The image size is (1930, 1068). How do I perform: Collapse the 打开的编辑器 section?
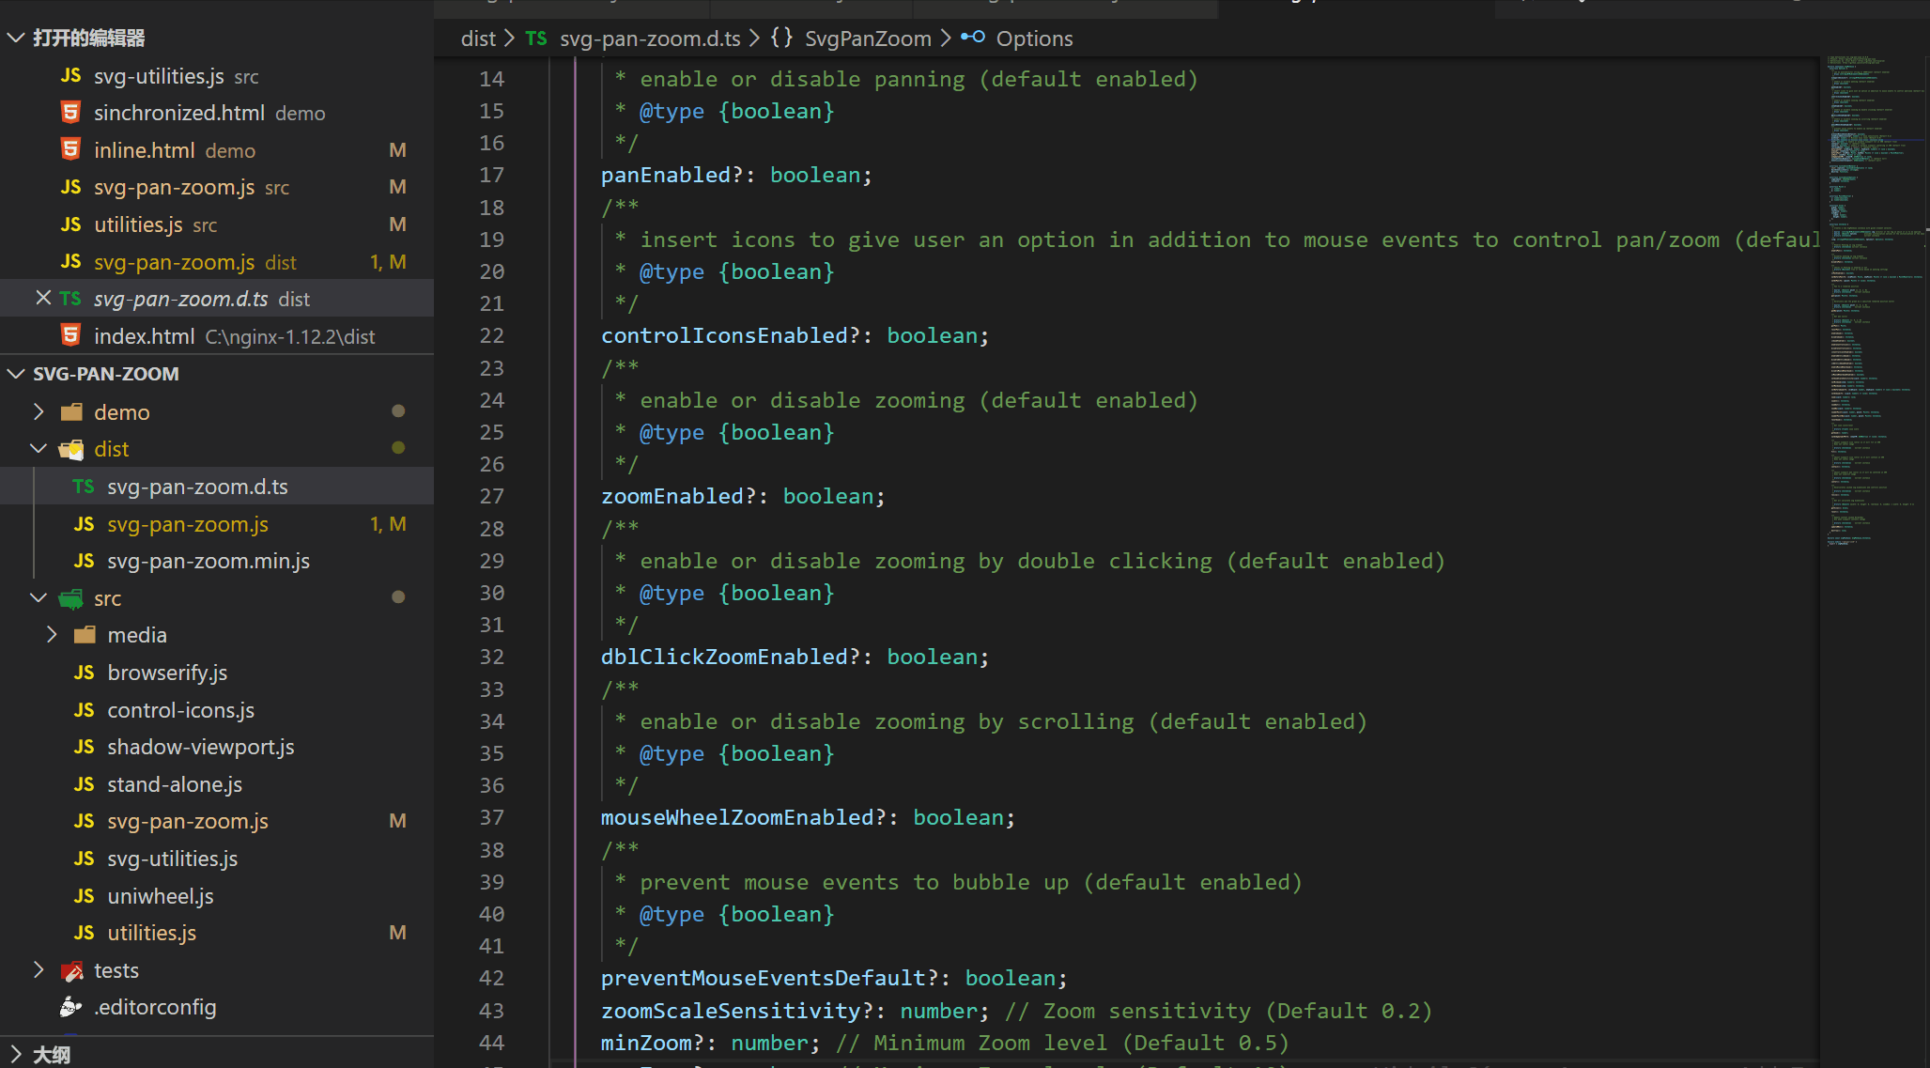16,38
